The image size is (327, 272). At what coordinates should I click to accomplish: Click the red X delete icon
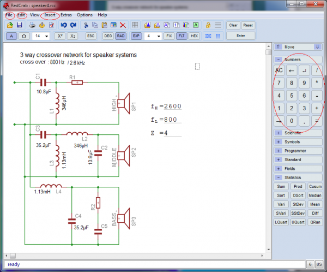(x=123, y=25)
